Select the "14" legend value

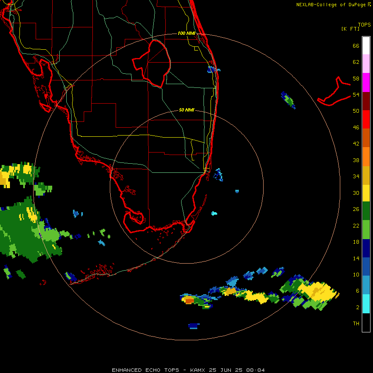pyautogui.click(x=356, y=258)
